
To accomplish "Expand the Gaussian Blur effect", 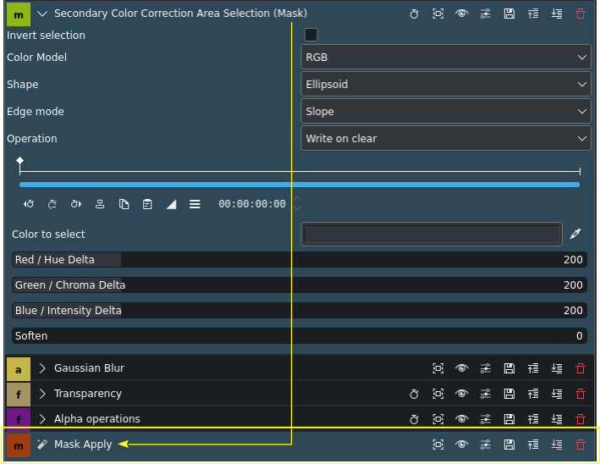I will (x=42, y=368).
